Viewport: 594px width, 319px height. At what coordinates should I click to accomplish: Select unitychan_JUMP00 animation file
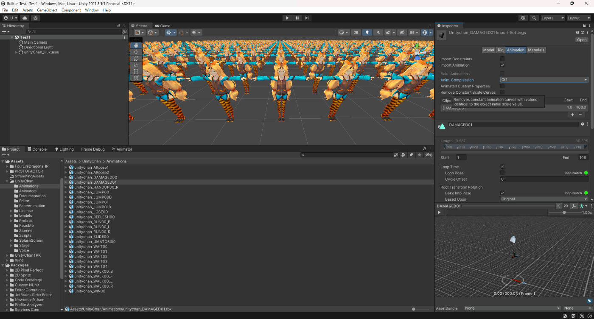click(92, 192)
